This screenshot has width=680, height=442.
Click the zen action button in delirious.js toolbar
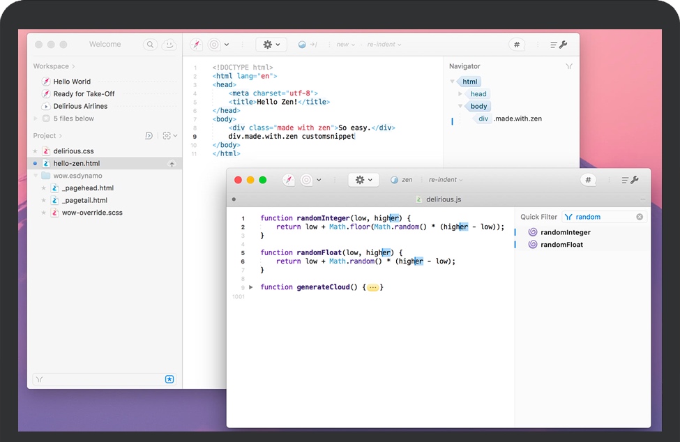pyautogui.click(x=402, y=180)
